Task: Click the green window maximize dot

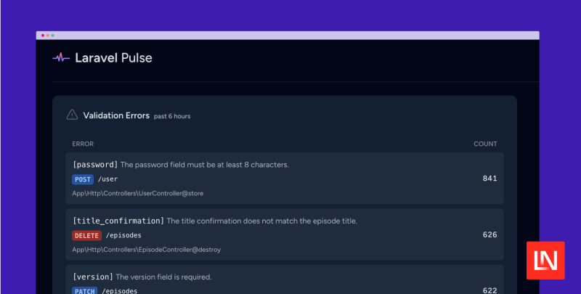Action: pyautogui.click(x=52, y=35)
